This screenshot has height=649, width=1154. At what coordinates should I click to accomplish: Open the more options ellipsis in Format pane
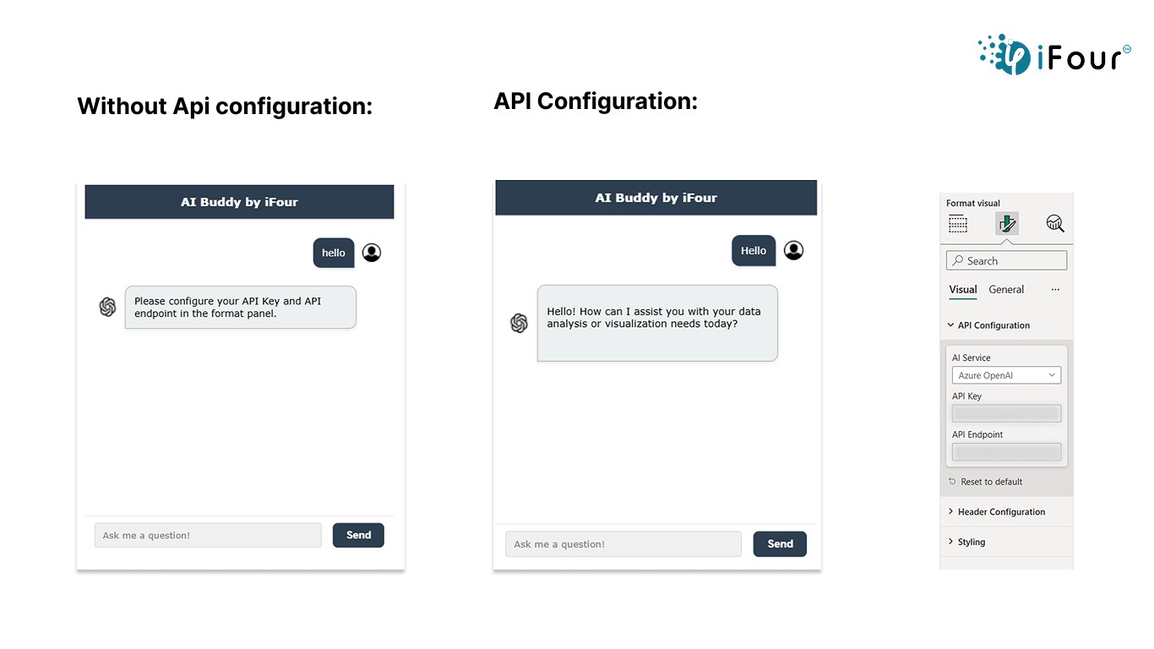pos(1055,290)
